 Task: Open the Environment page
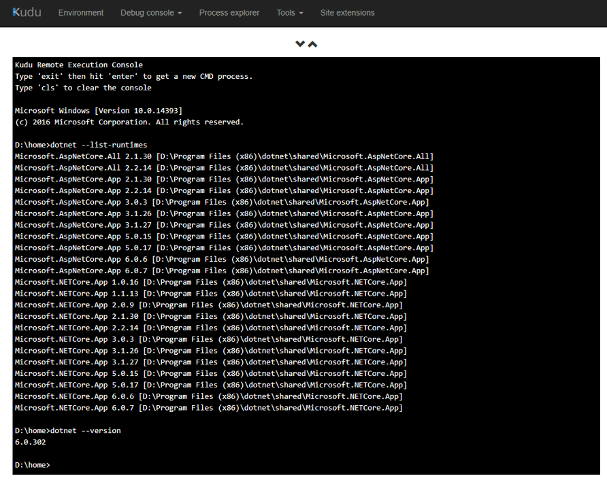[81, 13]
